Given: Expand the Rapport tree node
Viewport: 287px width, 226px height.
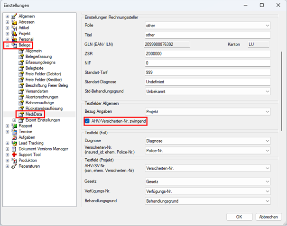Looking at the screenshot, I should tap(7, 126).
